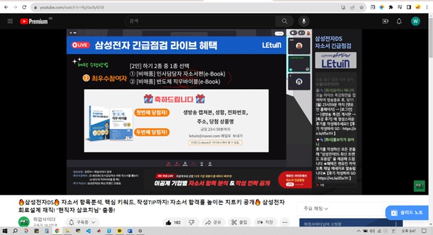
Task: Expand the subscribed notification dropdown
Action: click(x=83, y=223)
